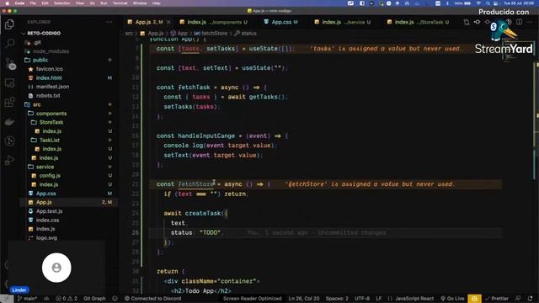
Task: Click Connected to Discord status item
Action: tap(152, 299)
